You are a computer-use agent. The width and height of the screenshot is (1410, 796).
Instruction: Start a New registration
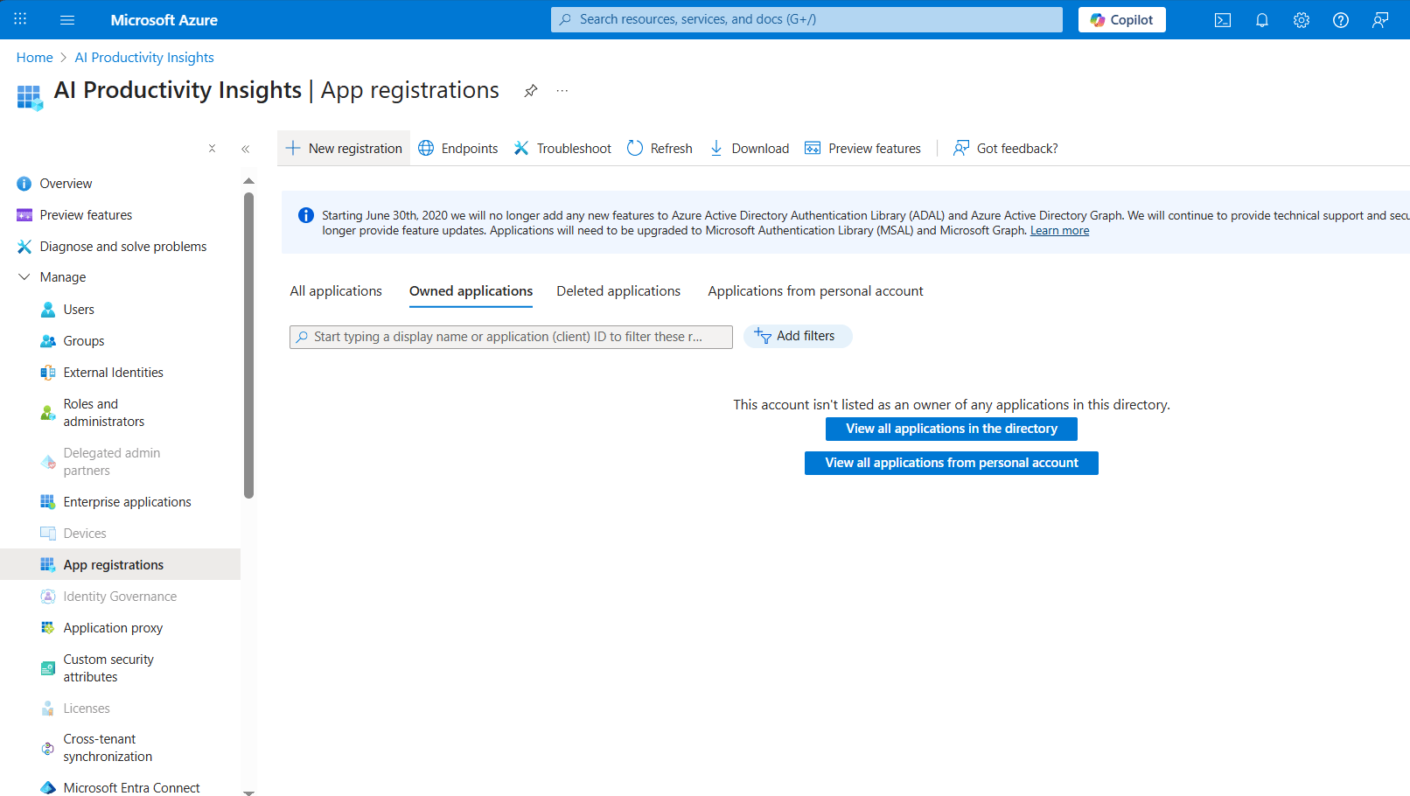click(344, 149)
